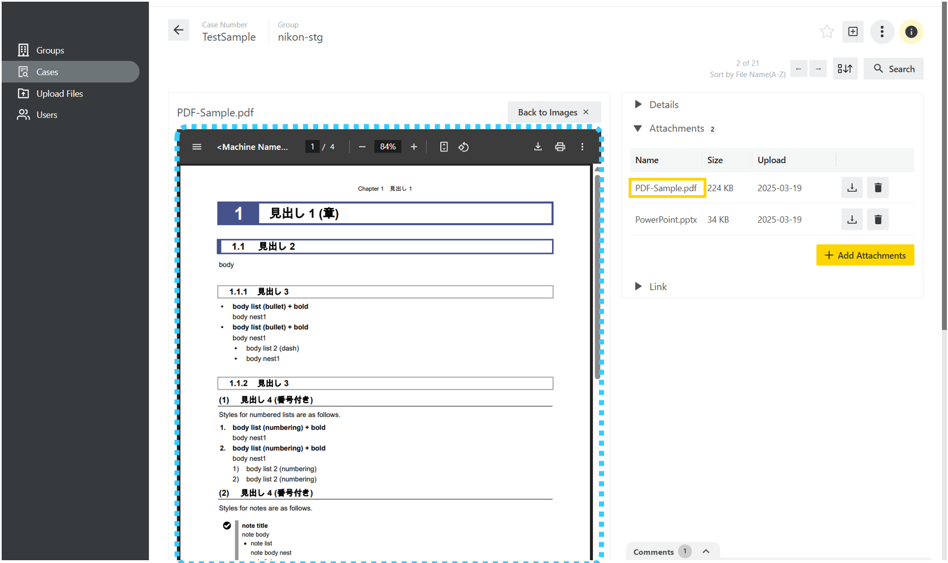Expand the Link section
948x563 pixels.
[650, 287]
